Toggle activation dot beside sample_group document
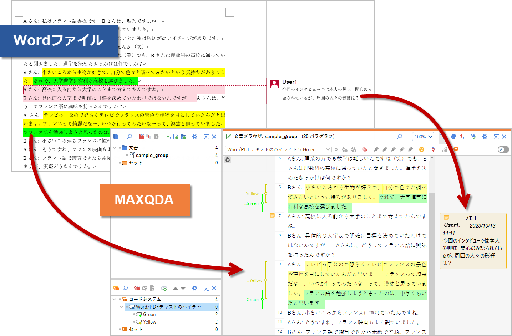Viewport: 512px width, 336px height. coord(127,155)
